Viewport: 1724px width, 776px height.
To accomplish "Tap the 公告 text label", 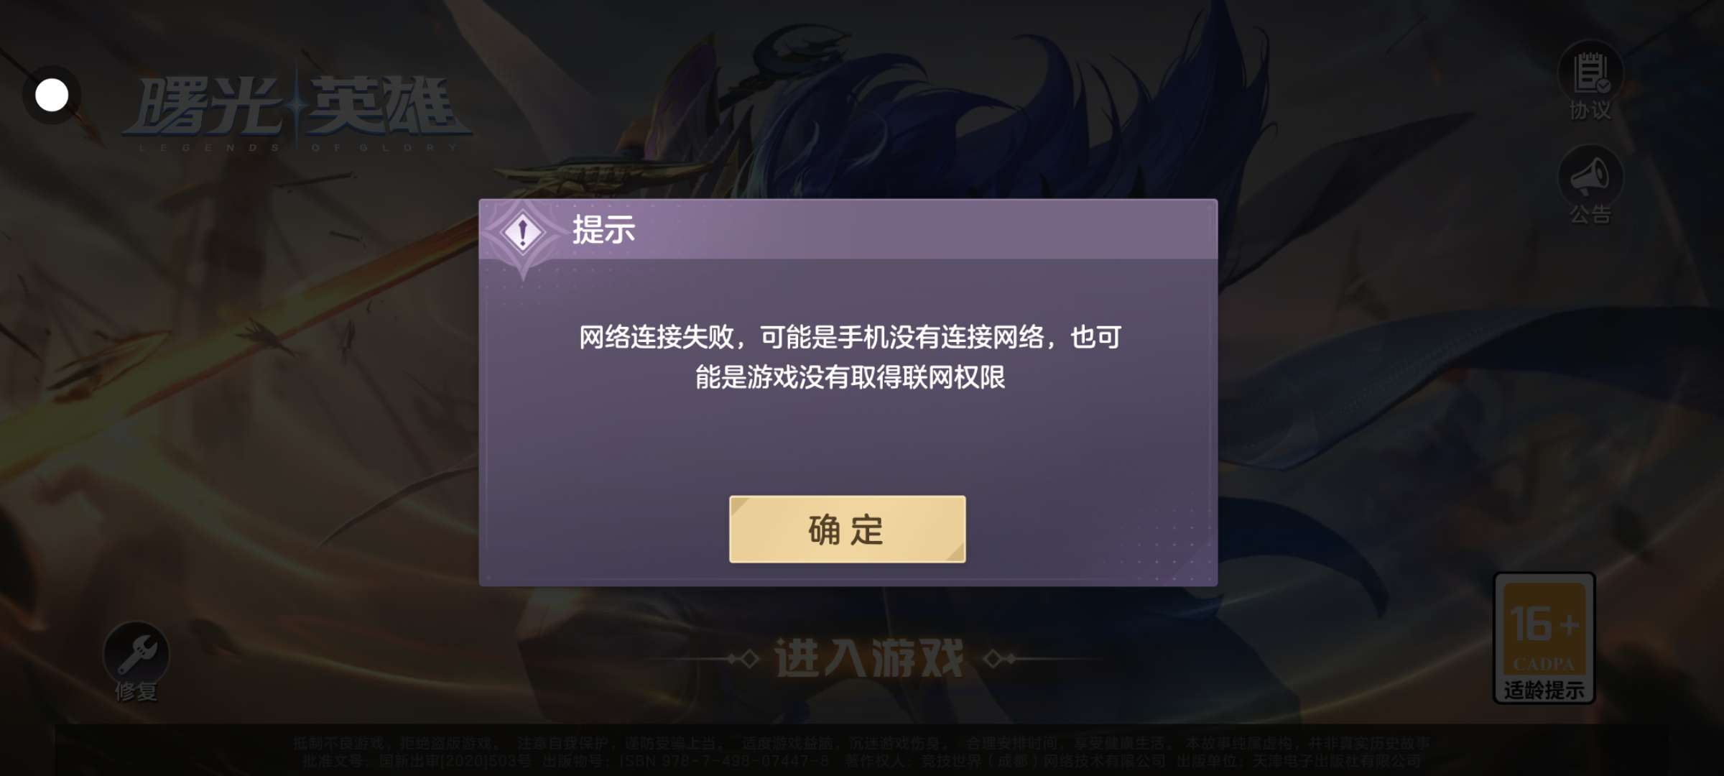I will pos(1590,214).
